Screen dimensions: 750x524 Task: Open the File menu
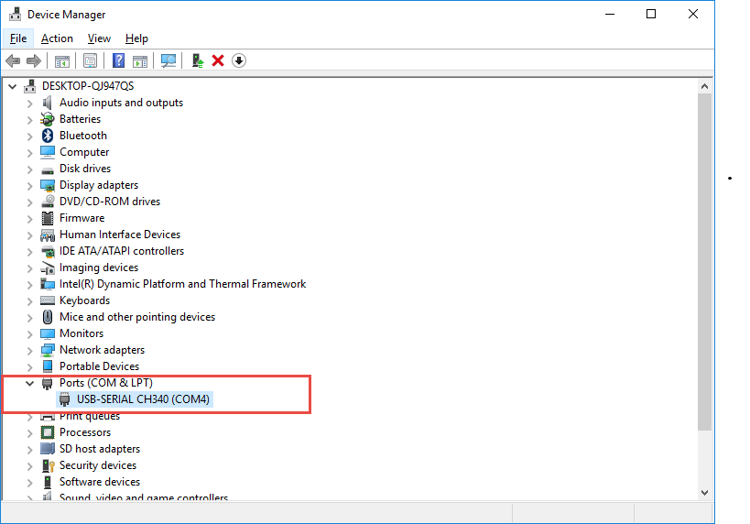pos(18,38)
